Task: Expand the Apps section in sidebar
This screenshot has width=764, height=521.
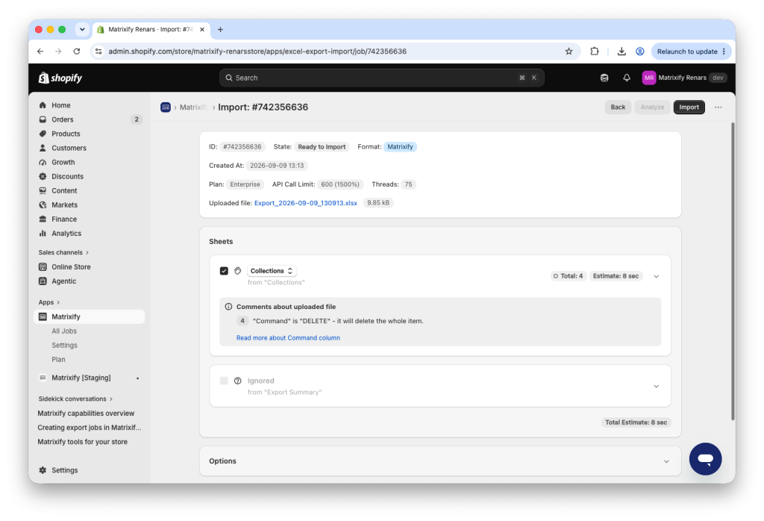Action: click(x=49, y=302)
